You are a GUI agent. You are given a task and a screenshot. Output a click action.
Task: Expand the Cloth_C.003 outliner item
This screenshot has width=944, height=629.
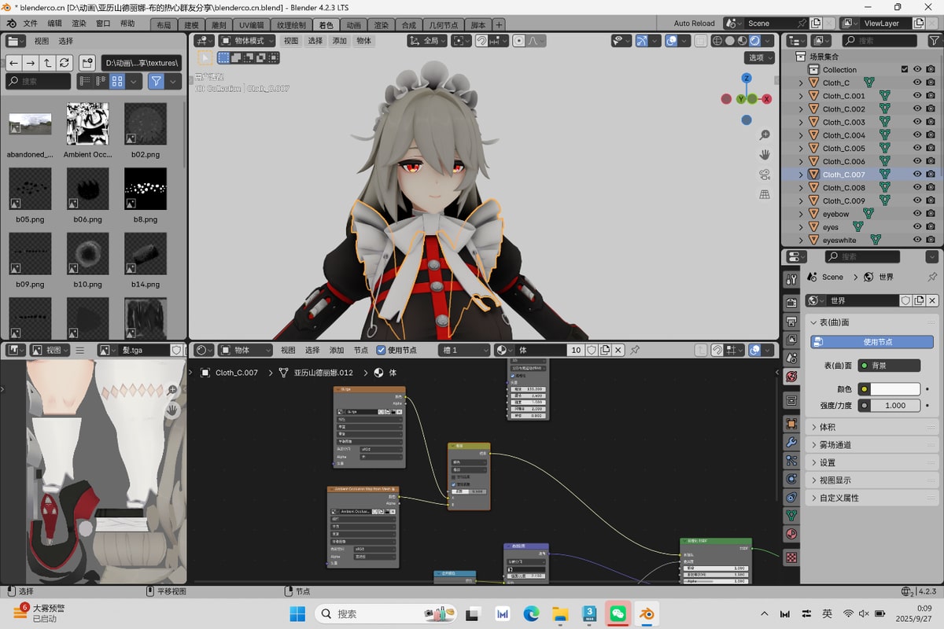pos(802,122)
